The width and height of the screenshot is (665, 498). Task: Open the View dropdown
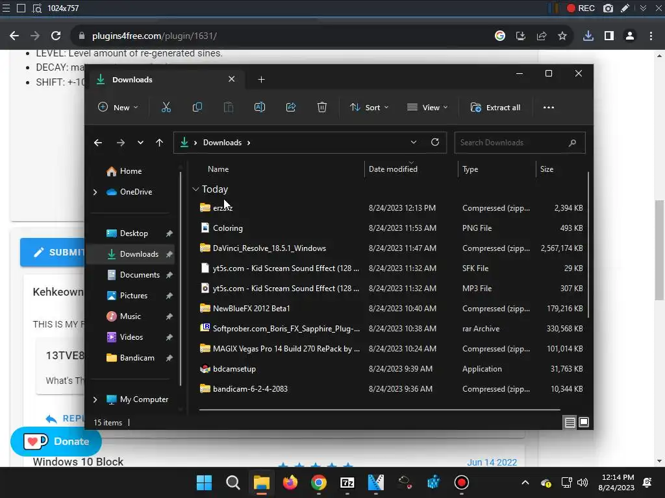tap(427, 108)
